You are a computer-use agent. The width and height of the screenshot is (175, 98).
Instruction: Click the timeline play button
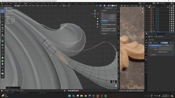[74, 91]
